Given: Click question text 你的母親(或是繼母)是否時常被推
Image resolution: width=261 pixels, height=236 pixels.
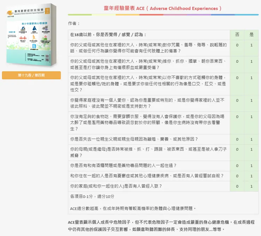Looking at the screenshot, I should click(148, 152).
